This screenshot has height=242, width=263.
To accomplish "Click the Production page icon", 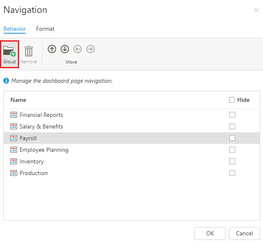I will point(14,173).
